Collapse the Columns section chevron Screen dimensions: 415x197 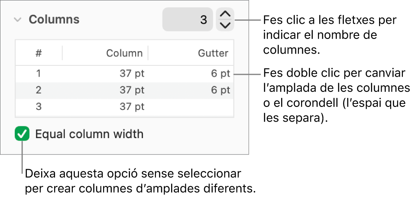click(x=18, y=19)
